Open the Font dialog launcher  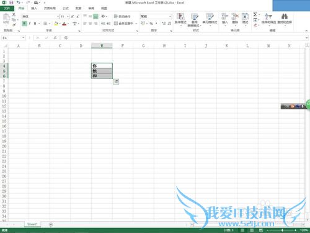click(79, 30)
